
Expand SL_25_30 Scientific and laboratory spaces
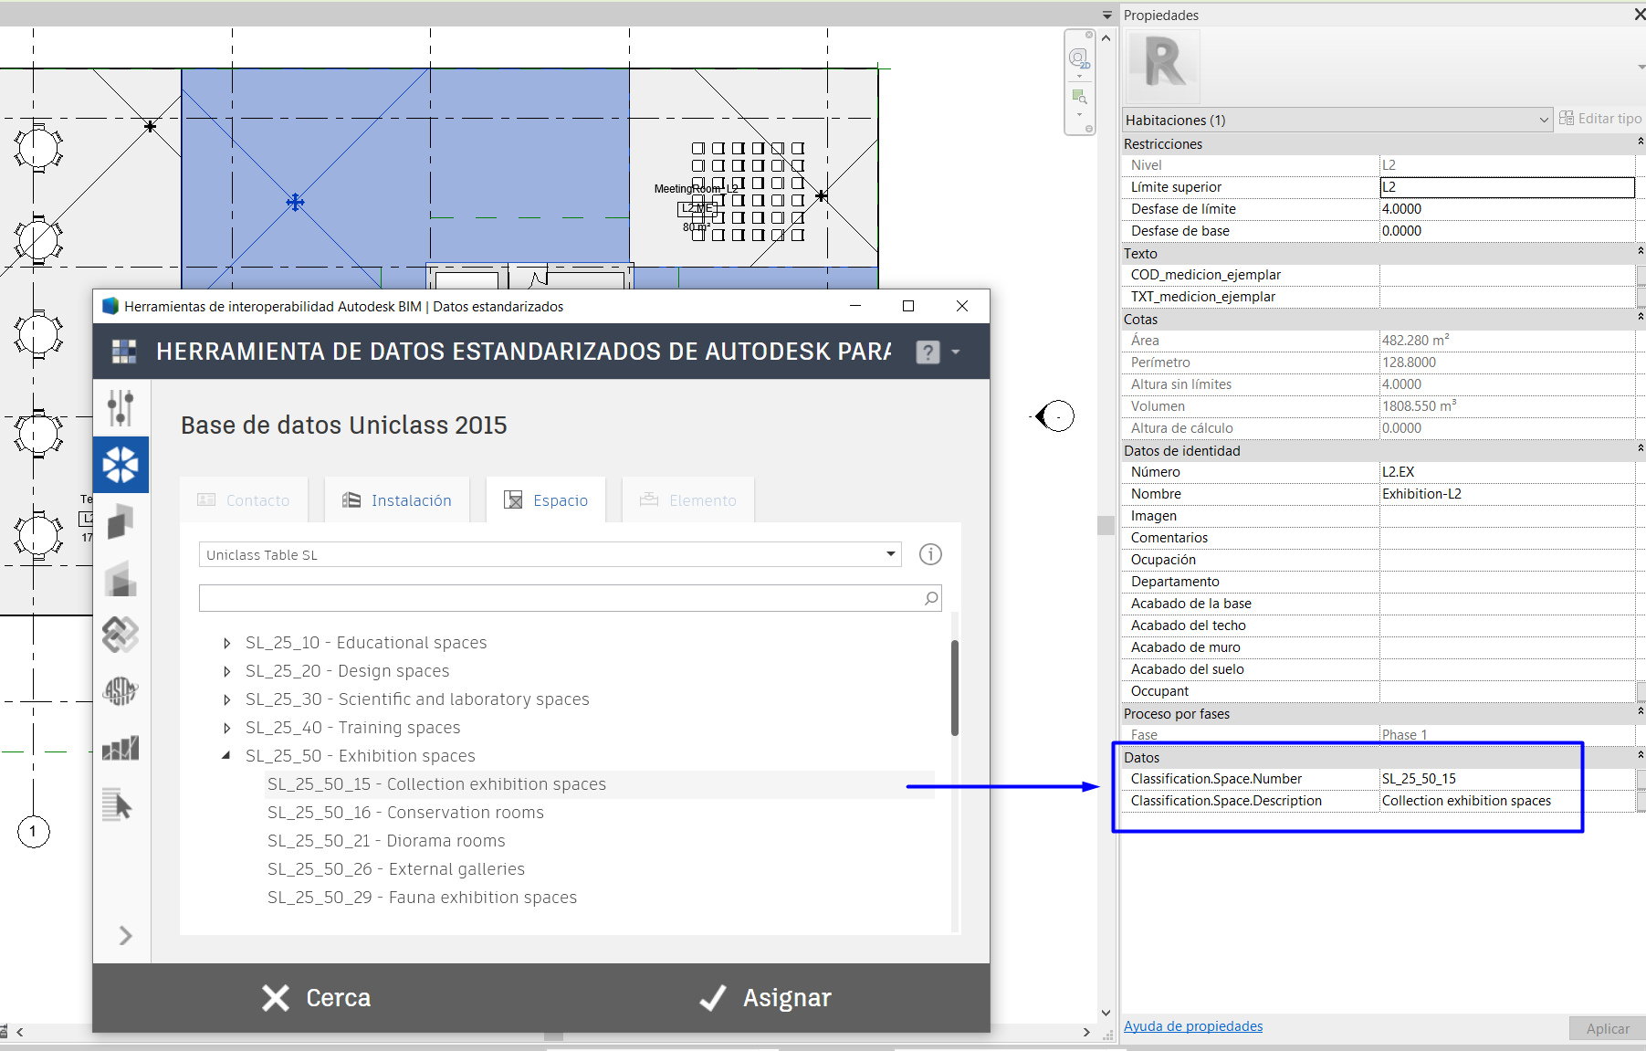tap(226, 699)
